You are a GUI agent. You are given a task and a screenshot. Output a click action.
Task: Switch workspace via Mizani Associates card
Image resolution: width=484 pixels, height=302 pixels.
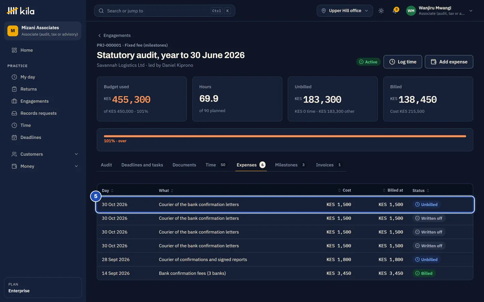[x=43, y=31]
